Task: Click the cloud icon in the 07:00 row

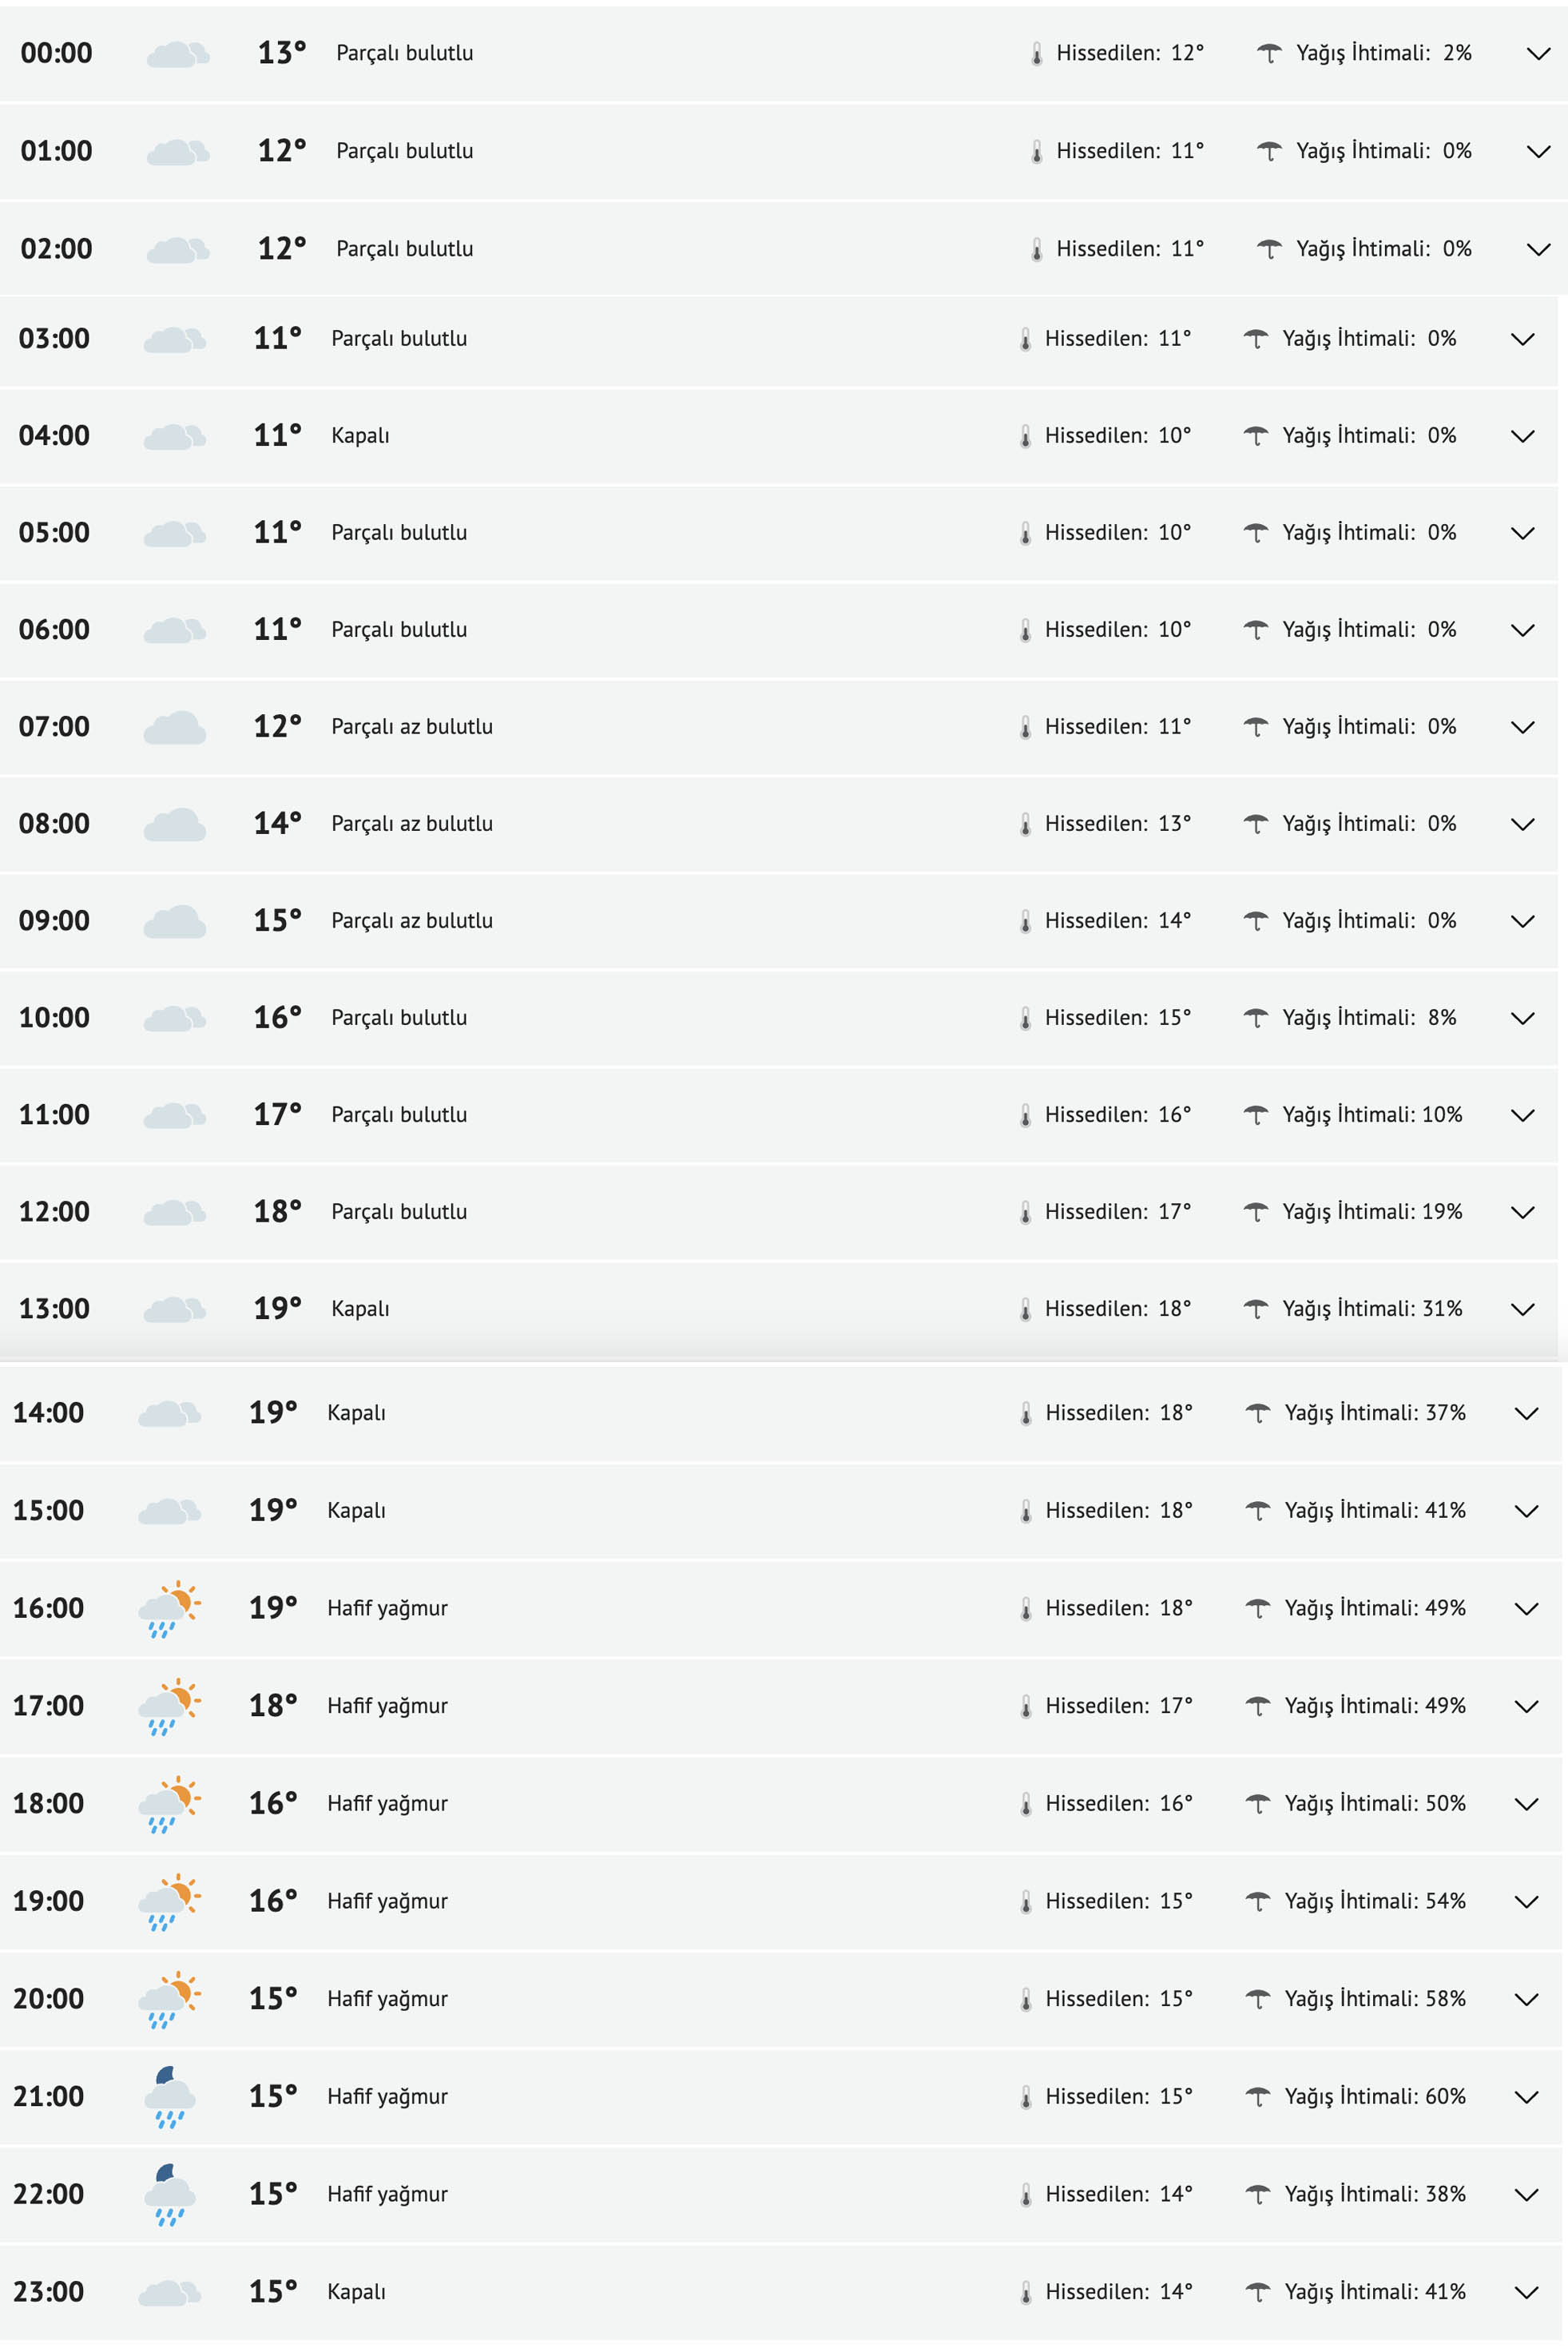Action: point(174,728)
